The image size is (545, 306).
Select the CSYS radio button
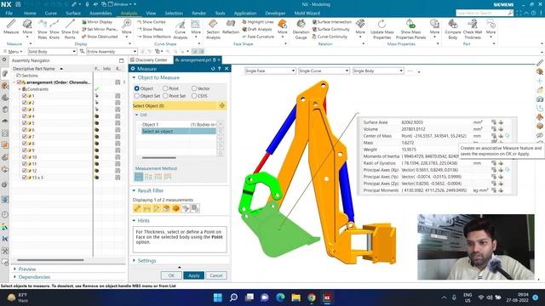[x=194, y=96]
